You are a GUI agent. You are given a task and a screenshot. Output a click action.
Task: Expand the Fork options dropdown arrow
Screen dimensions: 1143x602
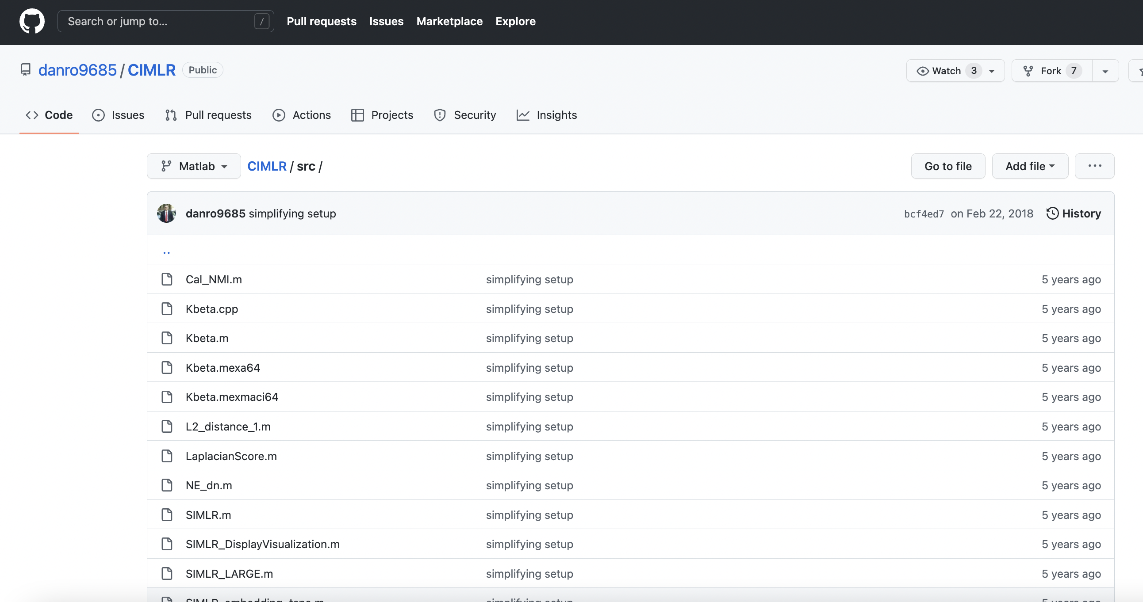pos(1105,71)
